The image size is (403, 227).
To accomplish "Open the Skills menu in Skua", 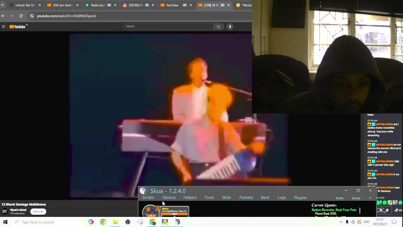I will click(x=226, y=198).
